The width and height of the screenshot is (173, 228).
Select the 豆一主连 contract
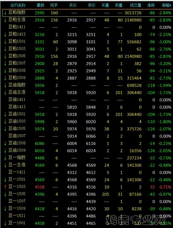pos(17,165)
